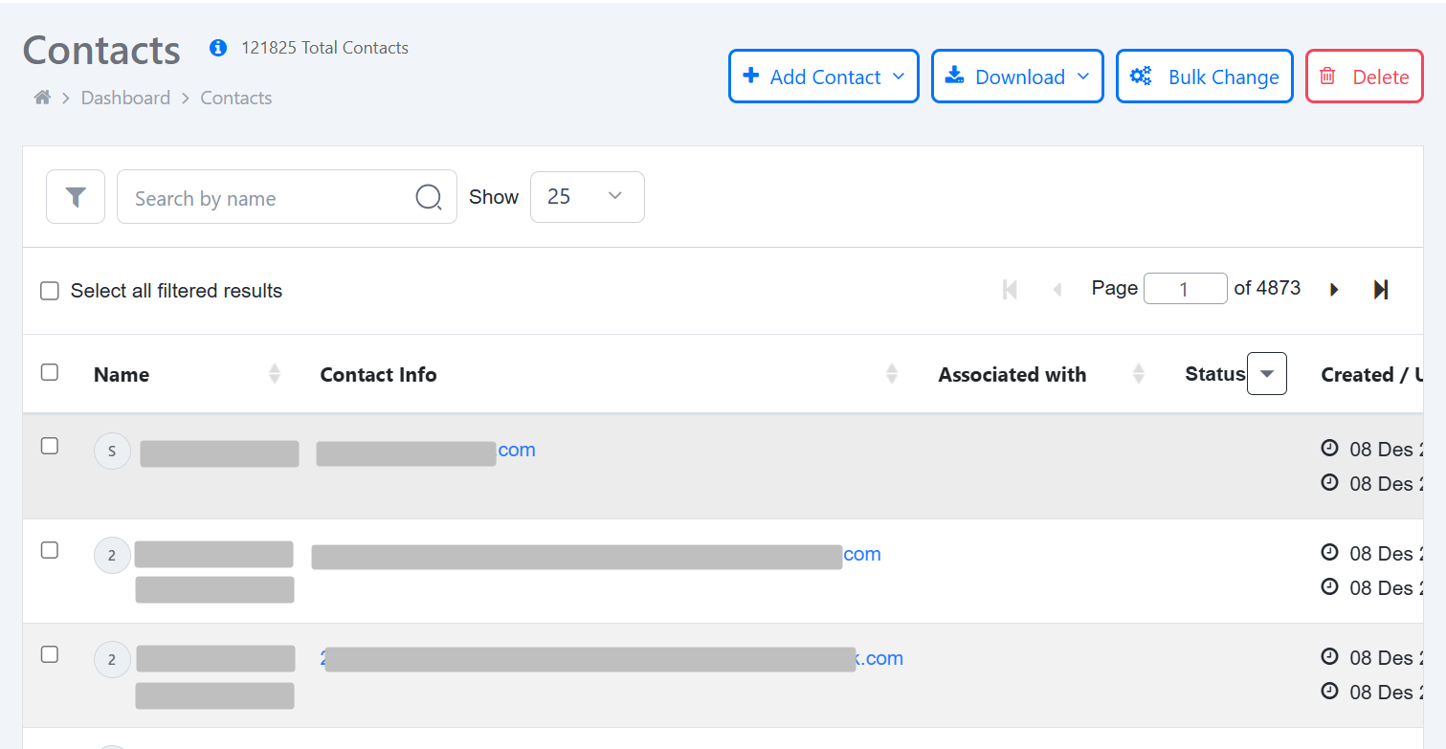Click the total contacts info icon
1446x749 pixels.
(218, 48)
